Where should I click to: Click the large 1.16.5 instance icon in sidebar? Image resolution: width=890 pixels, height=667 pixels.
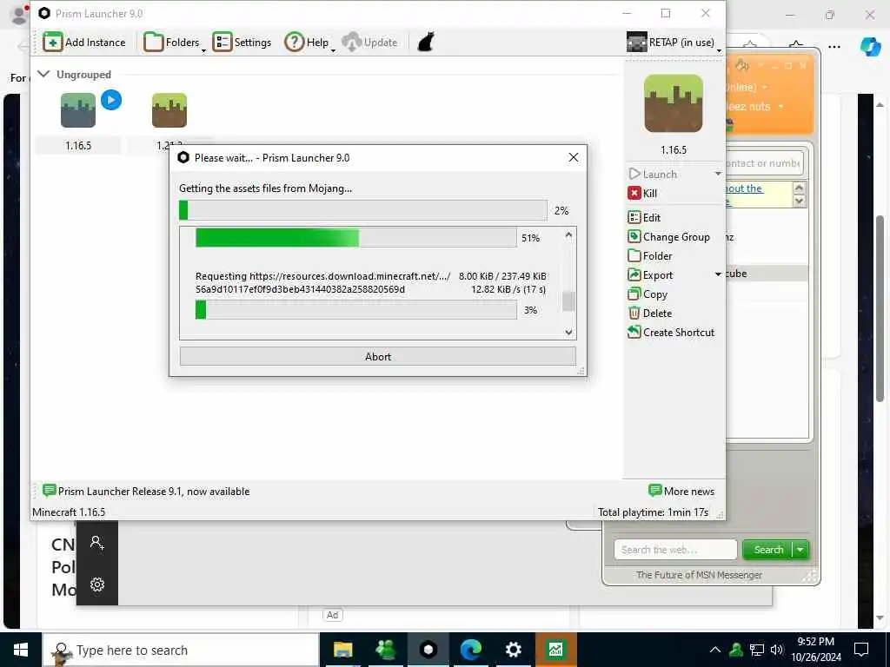pos(674,103)
